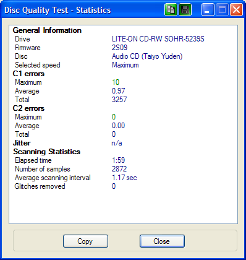Click the C1 maximum value 10
This screenshot has height=260, width=246.
tap(116, 82)
